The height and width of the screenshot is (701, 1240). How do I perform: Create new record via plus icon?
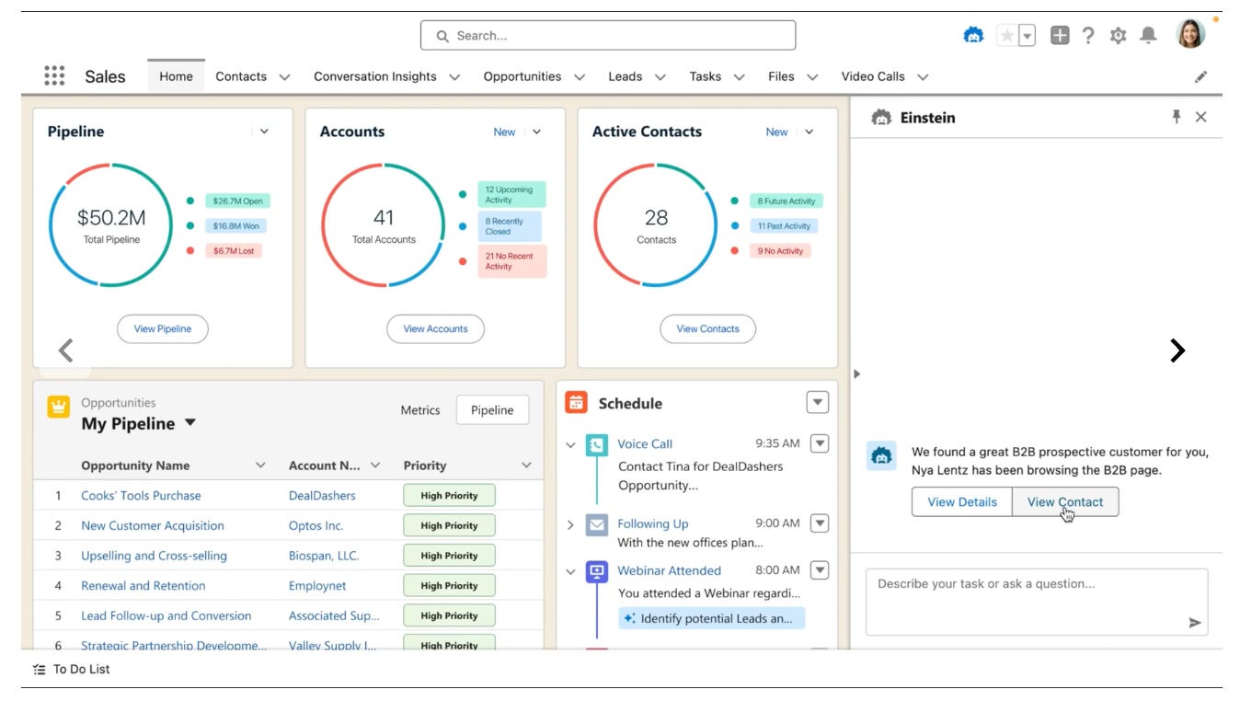1059,35
